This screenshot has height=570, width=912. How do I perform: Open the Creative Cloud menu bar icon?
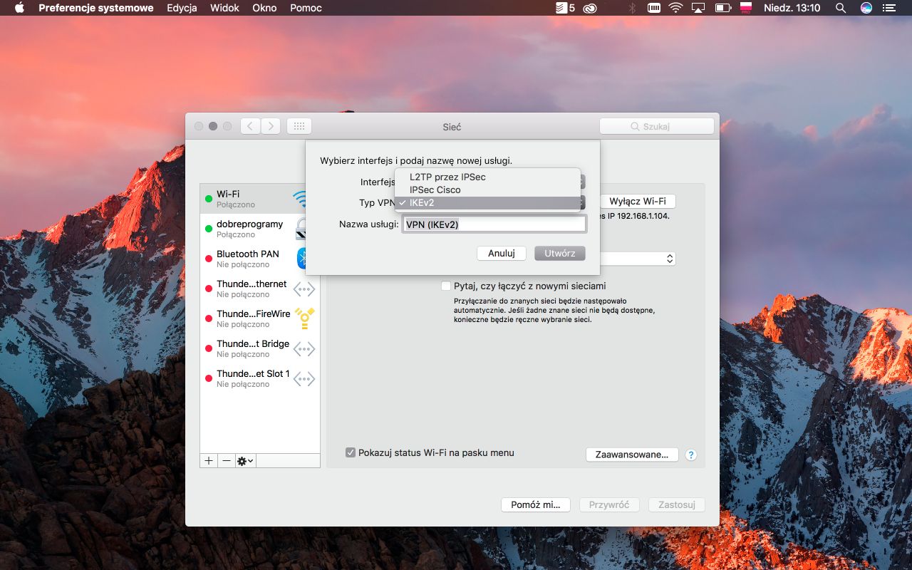click(589, 8)
